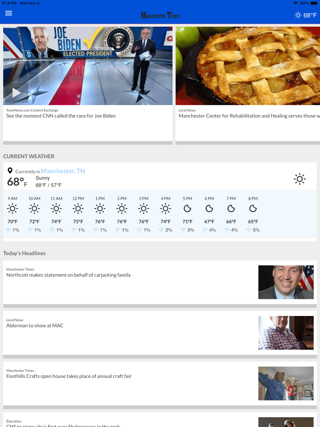Select the 6 PM moon forecast icon
The image size is (320, 427).
click(209, 209)
